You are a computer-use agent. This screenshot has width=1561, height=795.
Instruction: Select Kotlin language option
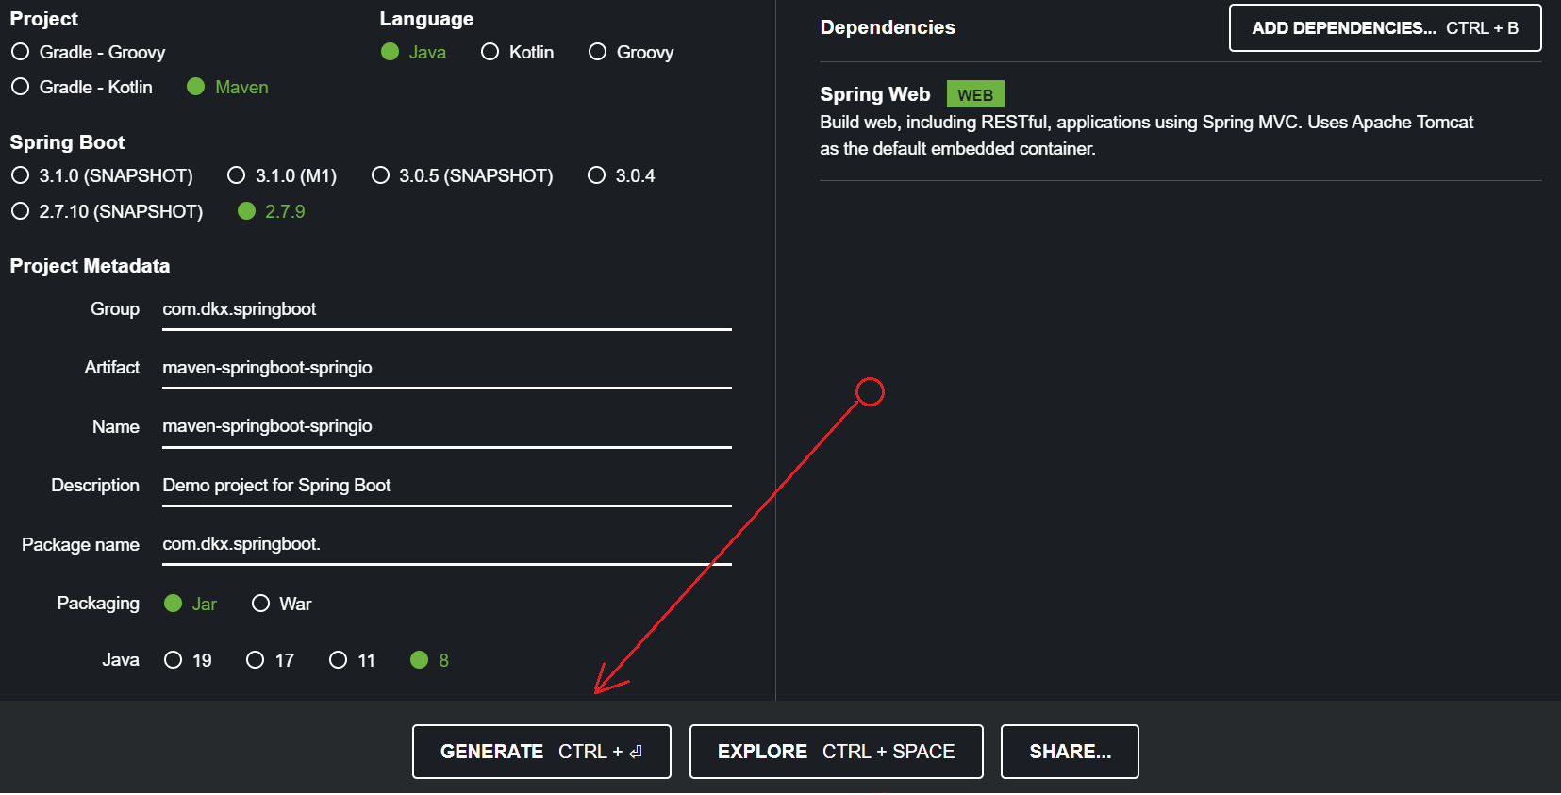point(517,52)
